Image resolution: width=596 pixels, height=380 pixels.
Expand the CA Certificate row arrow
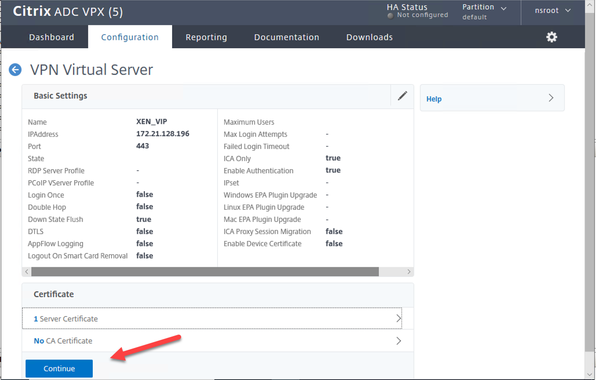[x=398, y=341]
